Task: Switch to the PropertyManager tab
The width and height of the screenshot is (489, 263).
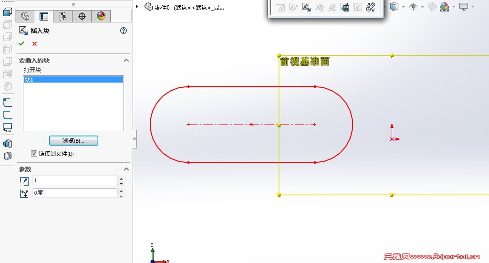Action: (44, 16)
